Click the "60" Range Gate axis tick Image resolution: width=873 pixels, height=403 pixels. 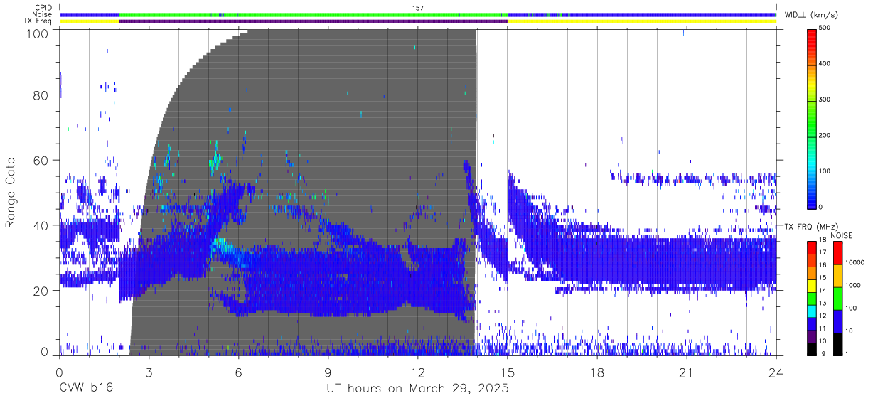click(41, 160)
